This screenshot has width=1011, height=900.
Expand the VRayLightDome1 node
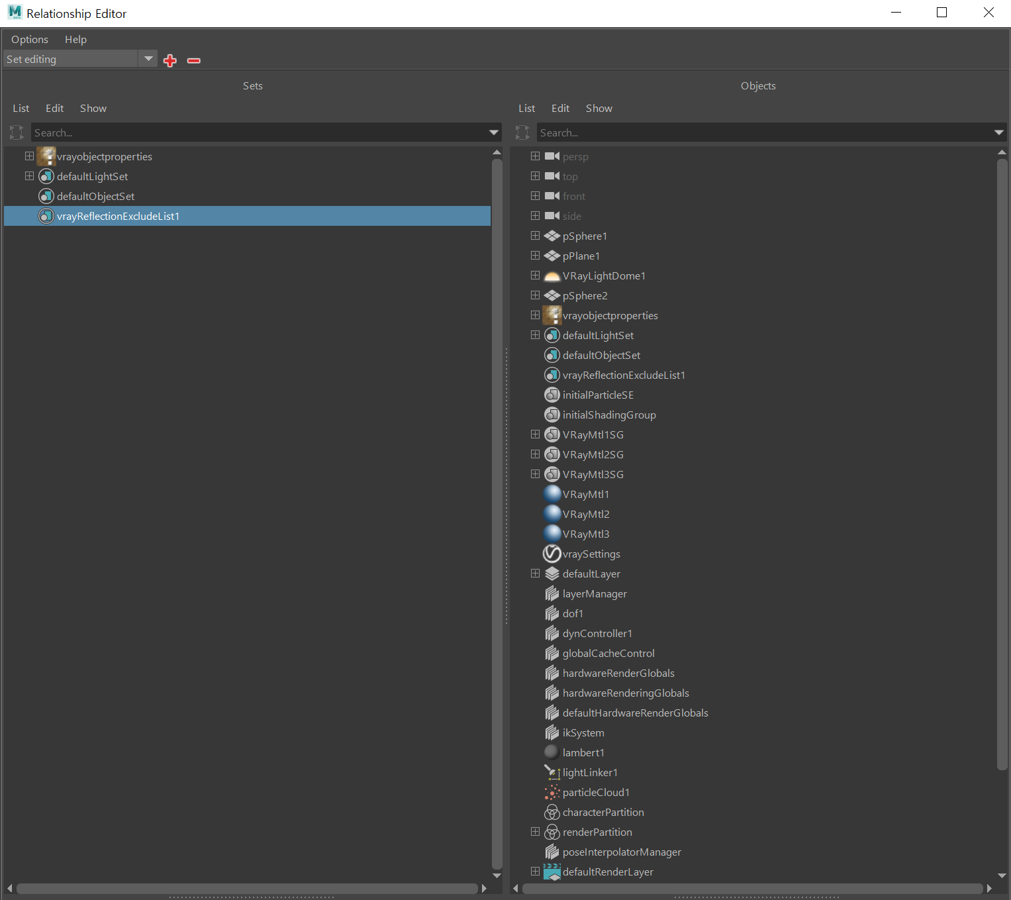click(x=535, y=275)
